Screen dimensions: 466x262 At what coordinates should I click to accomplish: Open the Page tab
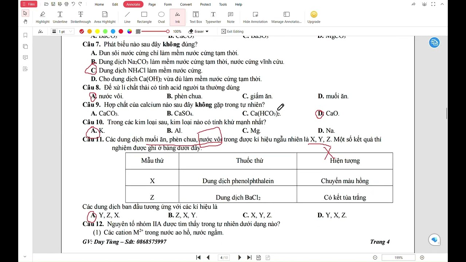(x=152, y=4)
